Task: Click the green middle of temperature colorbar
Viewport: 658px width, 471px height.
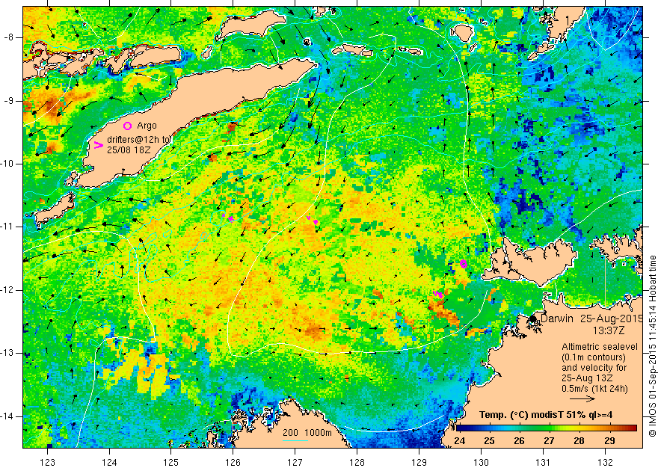Action: [547, 428]
